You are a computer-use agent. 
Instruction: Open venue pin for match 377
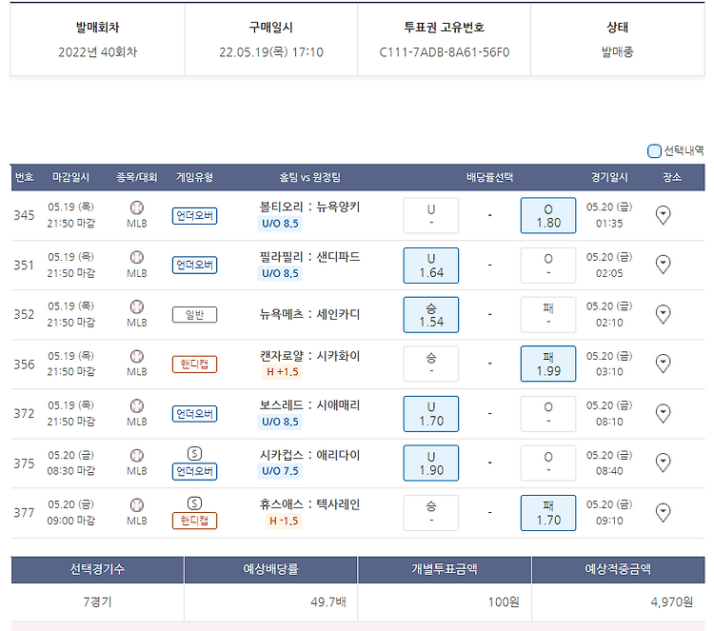(663, 512)
